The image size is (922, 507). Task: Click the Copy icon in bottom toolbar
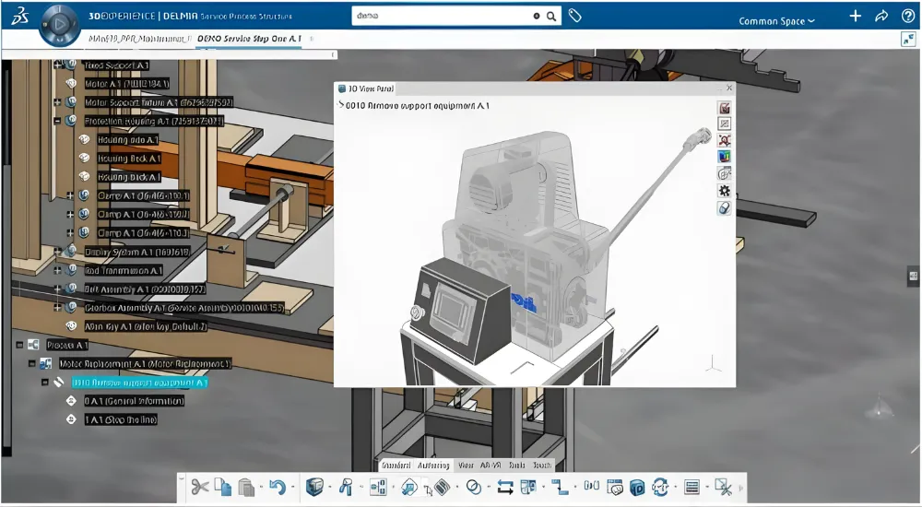click(x=223, y=487)
